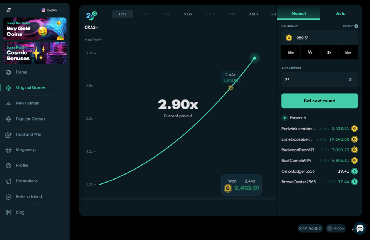Select the 5.12x history result
The height and width of the screenshot is (240, 370).
[x=188, y=14]
